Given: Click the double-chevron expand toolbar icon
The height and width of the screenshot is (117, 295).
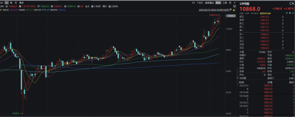Looking at the screenshot, I should 234,3.
